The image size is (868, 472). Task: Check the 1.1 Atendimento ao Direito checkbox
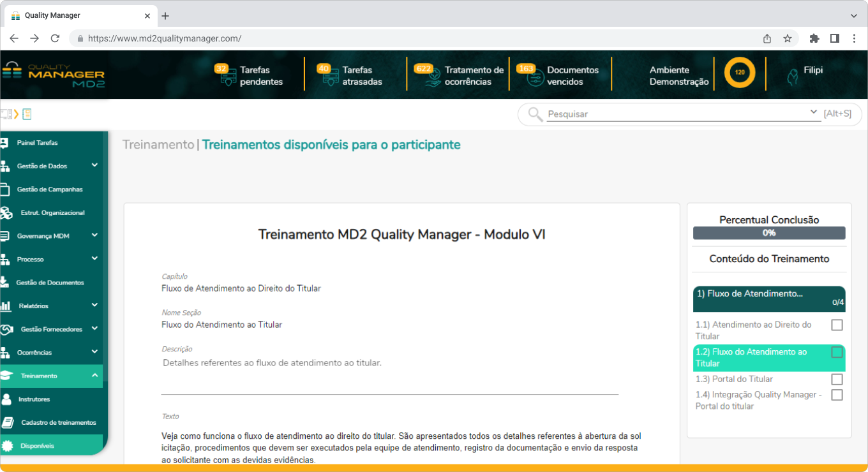click(x=837, y=325)
